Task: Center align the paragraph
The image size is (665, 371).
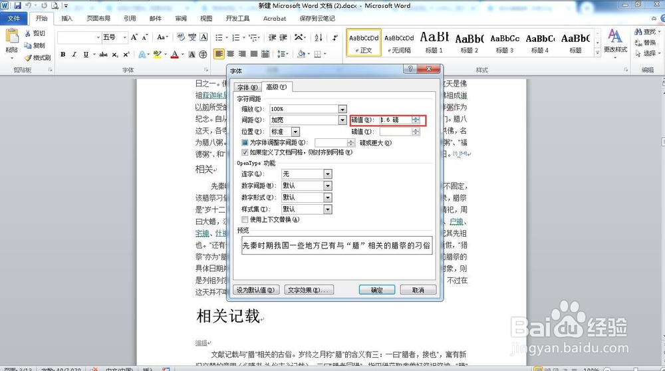Action: coord(231,55)
